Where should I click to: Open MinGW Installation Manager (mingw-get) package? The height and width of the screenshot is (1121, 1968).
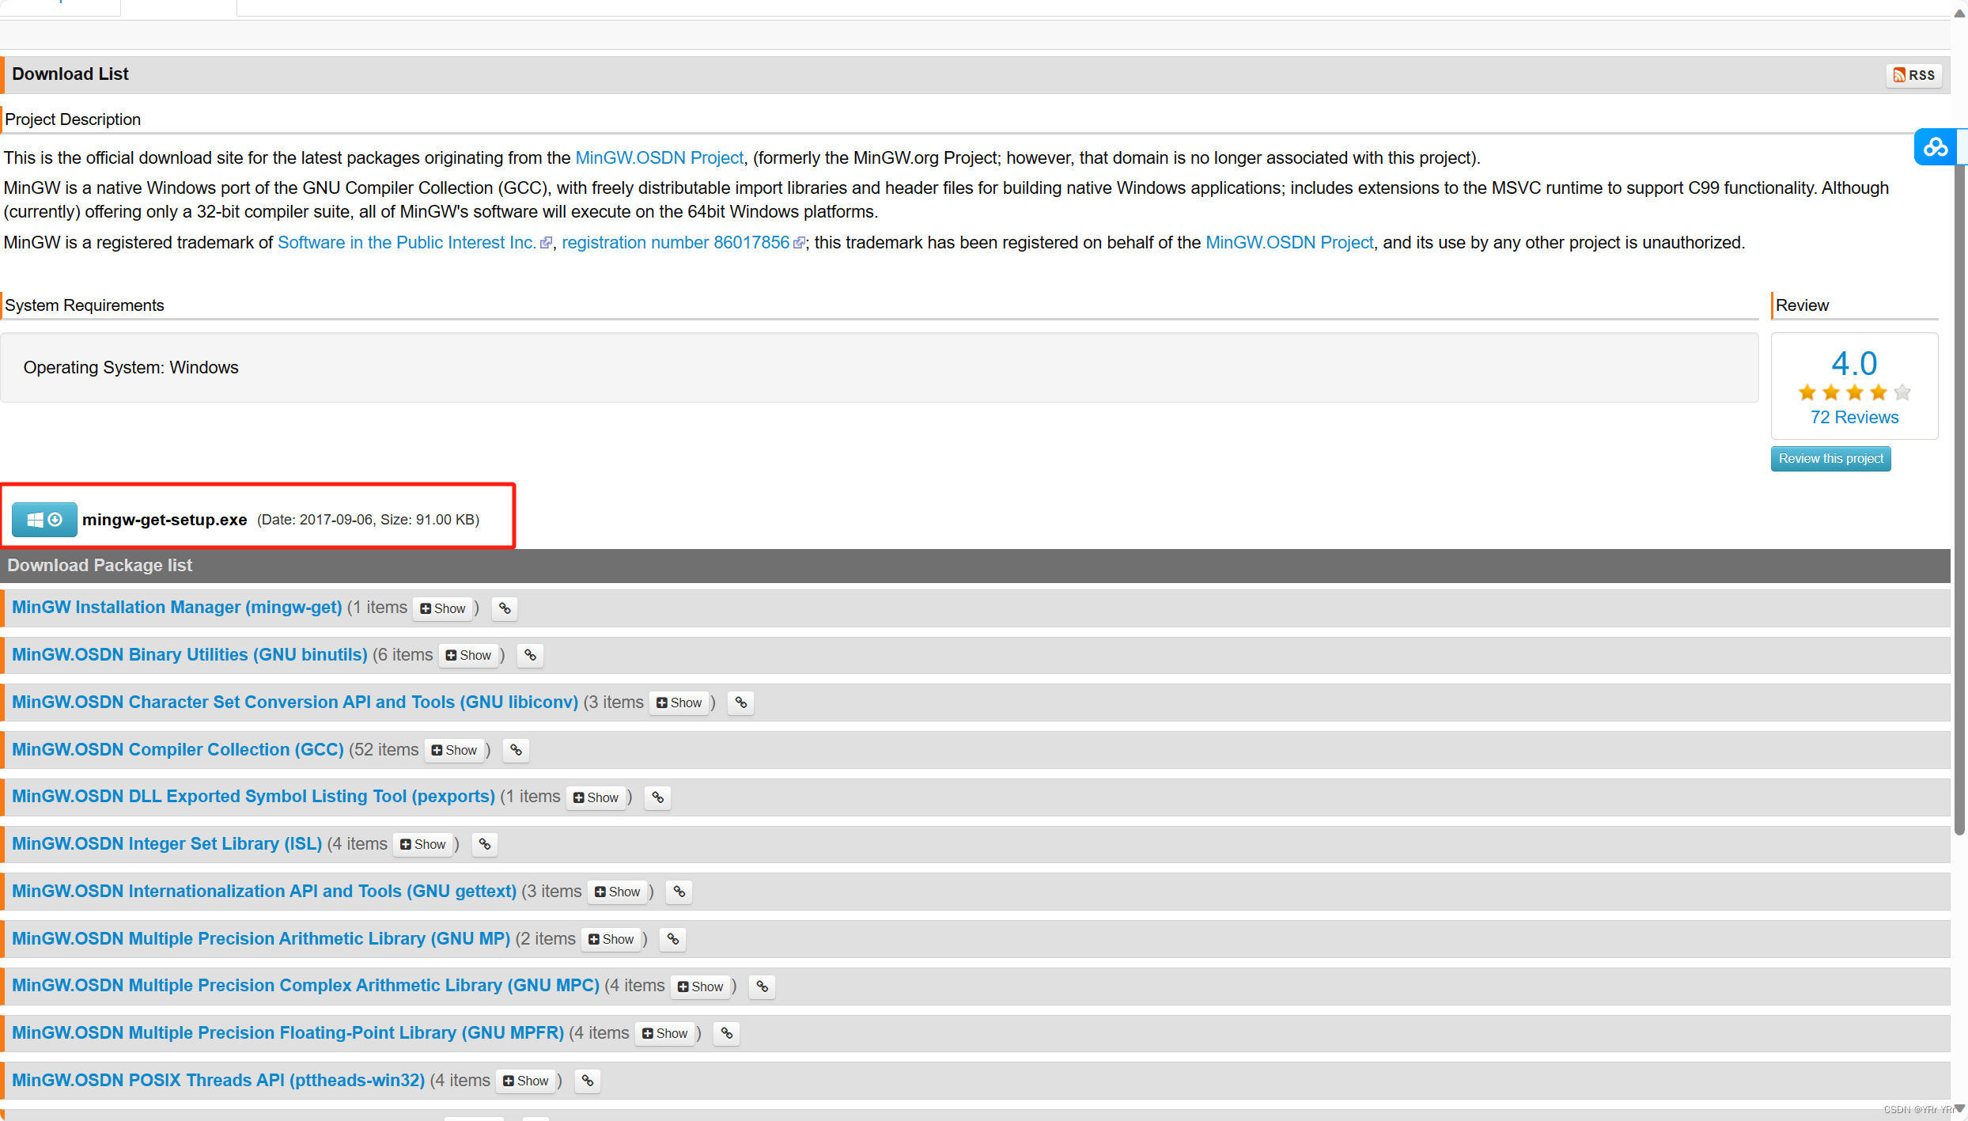(177, 607)
